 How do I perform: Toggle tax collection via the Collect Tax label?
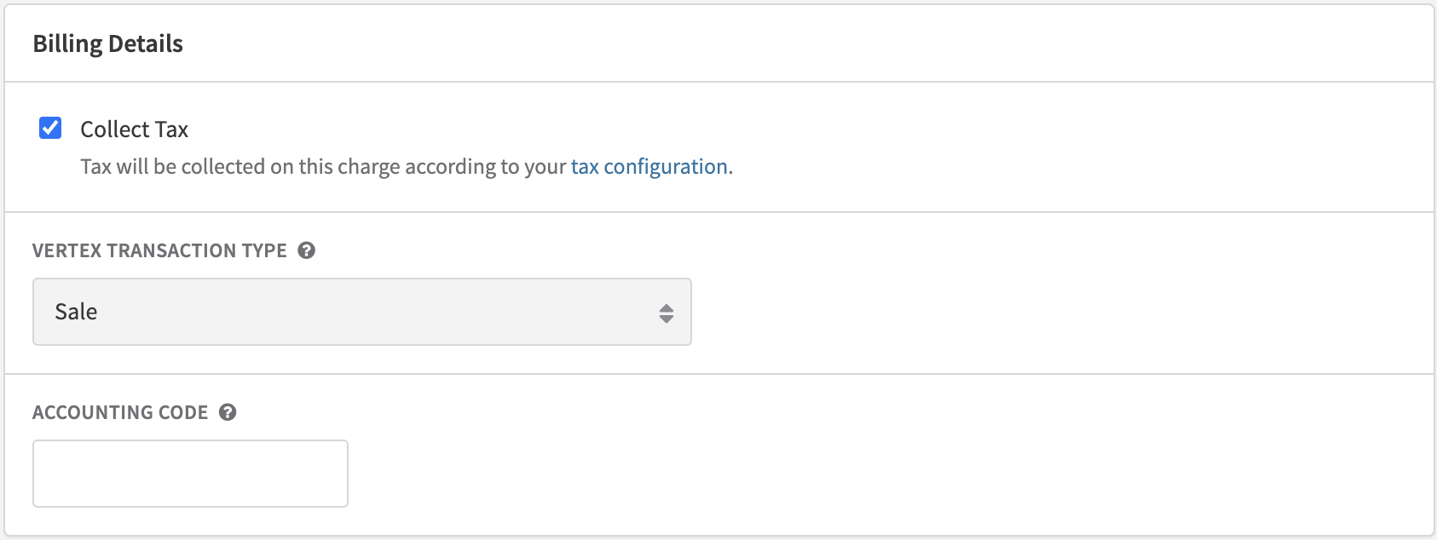click(134, 129)
